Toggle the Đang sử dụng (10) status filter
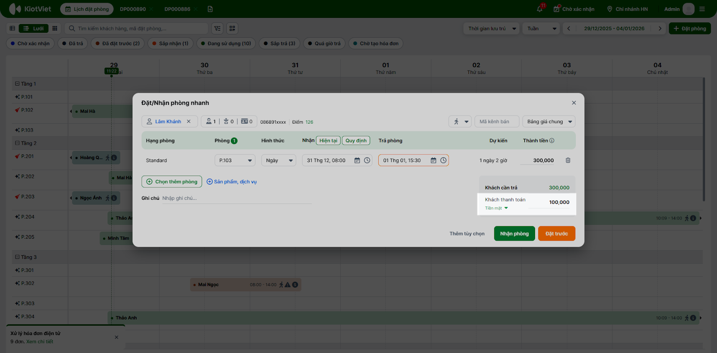The width and height of the screenshot is (717, 353). click(226, 43)
